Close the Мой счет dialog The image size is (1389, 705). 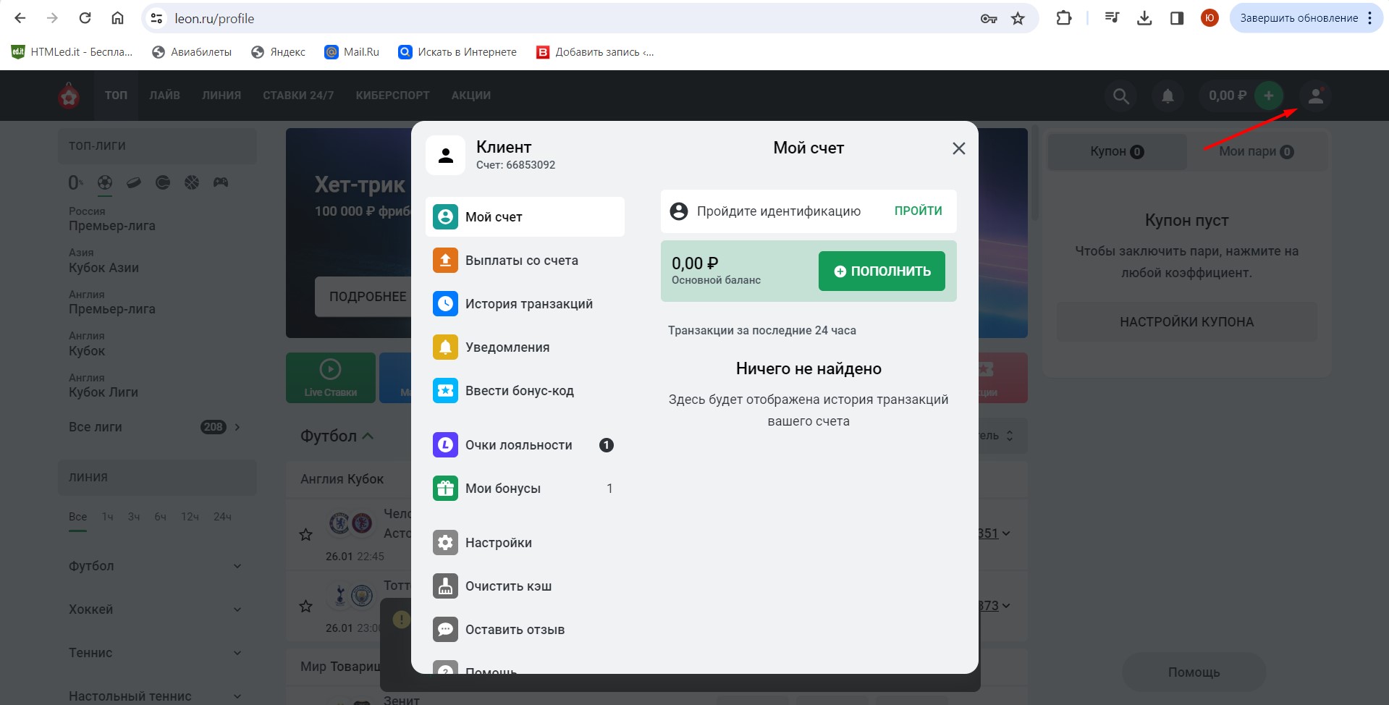(x=959, y=148)
